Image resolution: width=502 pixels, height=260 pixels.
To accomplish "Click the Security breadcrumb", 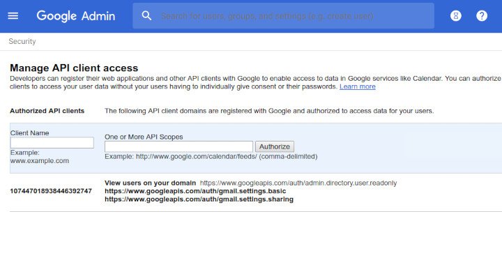I will pos(22,41).
